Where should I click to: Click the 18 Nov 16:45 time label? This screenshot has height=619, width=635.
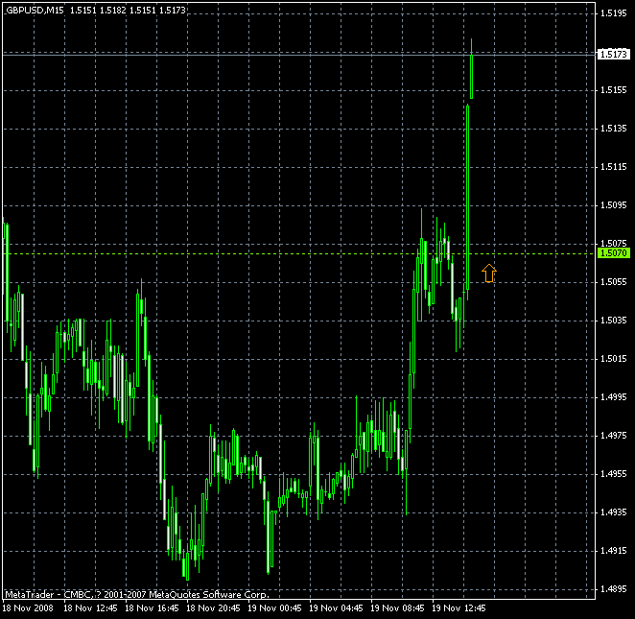152,608
